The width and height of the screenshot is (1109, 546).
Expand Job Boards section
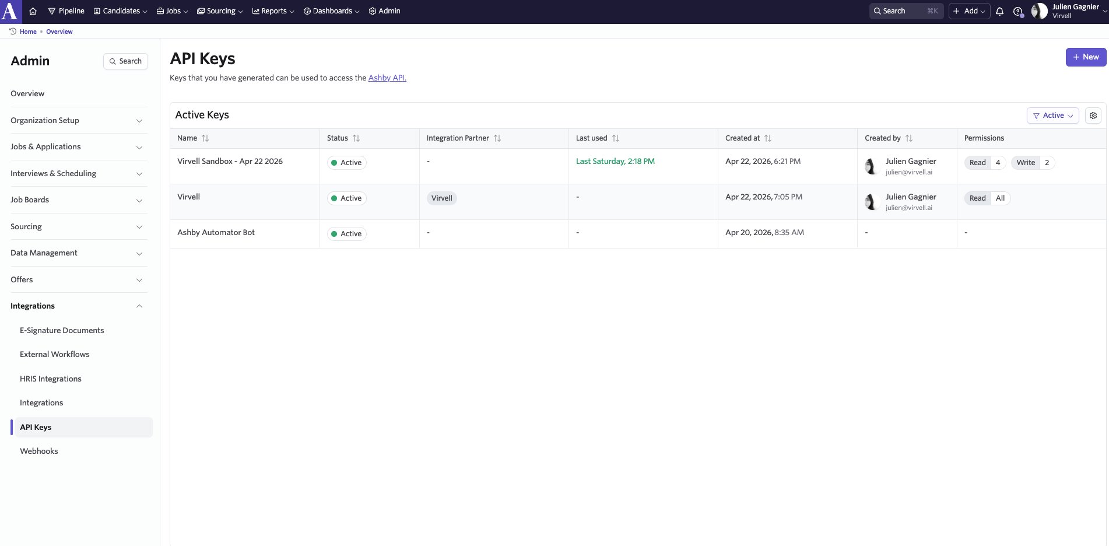[x=79, y=200]
